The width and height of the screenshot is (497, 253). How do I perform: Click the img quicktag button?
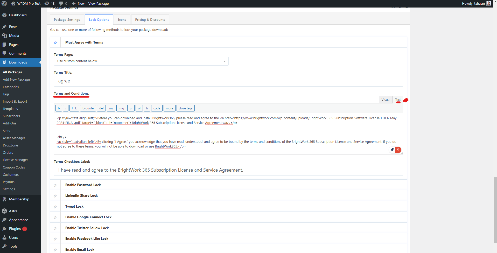coord(121,108)
